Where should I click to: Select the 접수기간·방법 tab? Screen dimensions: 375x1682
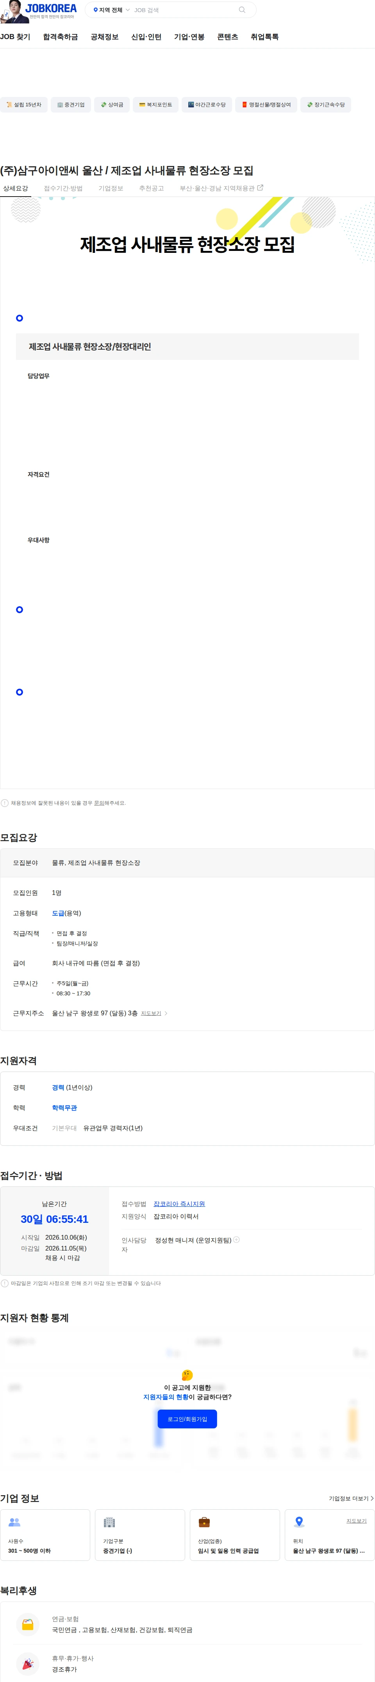(63, 188)
